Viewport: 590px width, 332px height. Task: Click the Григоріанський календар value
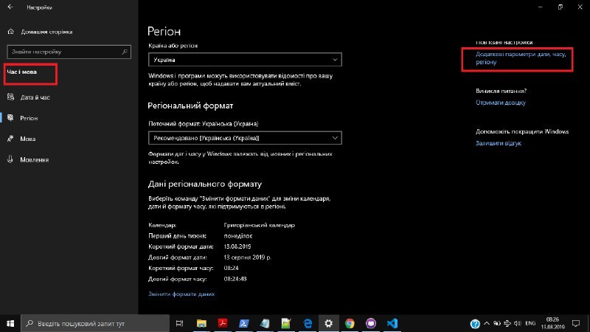[260, 225]
